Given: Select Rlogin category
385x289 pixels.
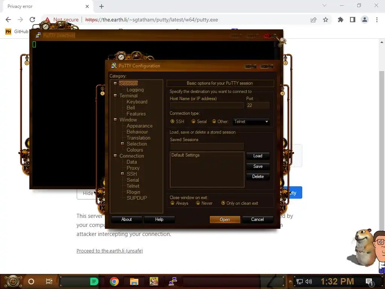Looking at the screenshot, I should tap(133, 192).
